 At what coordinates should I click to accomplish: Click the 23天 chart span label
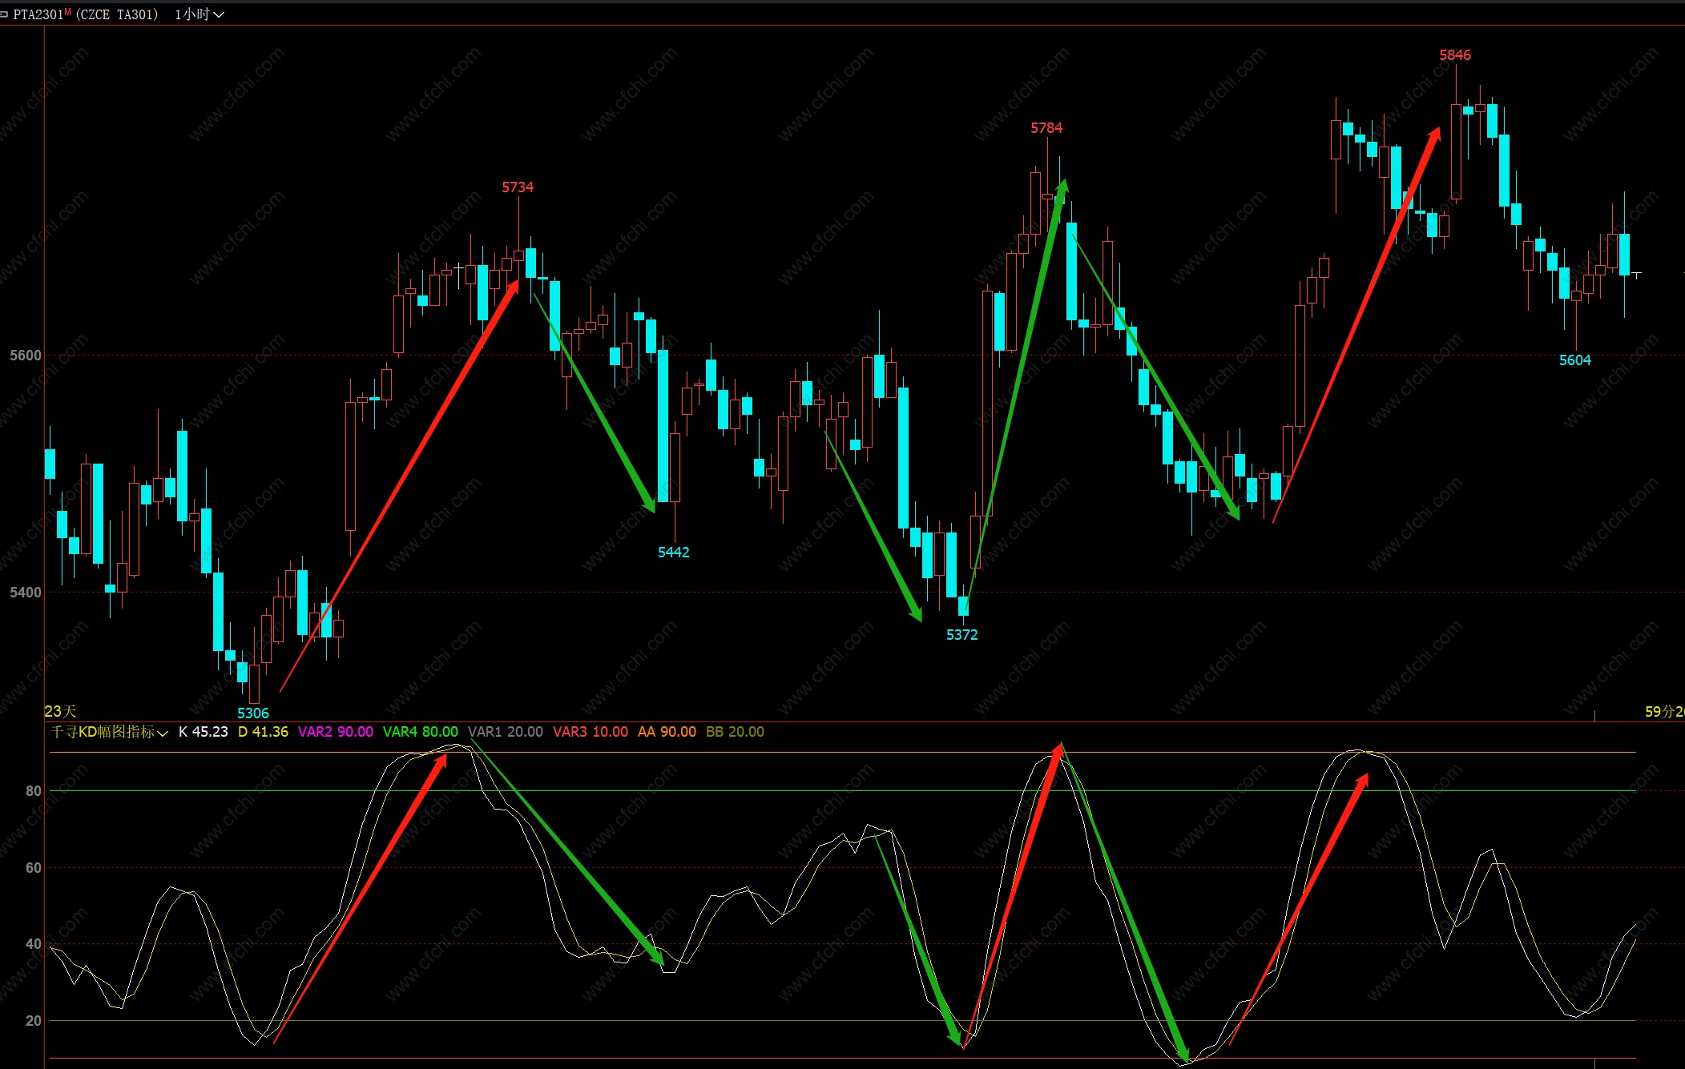(x=60, y=711)
